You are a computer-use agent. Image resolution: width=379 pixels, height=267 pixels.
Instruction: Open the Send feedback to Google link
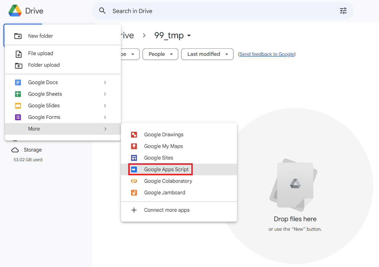click(267, 54)
